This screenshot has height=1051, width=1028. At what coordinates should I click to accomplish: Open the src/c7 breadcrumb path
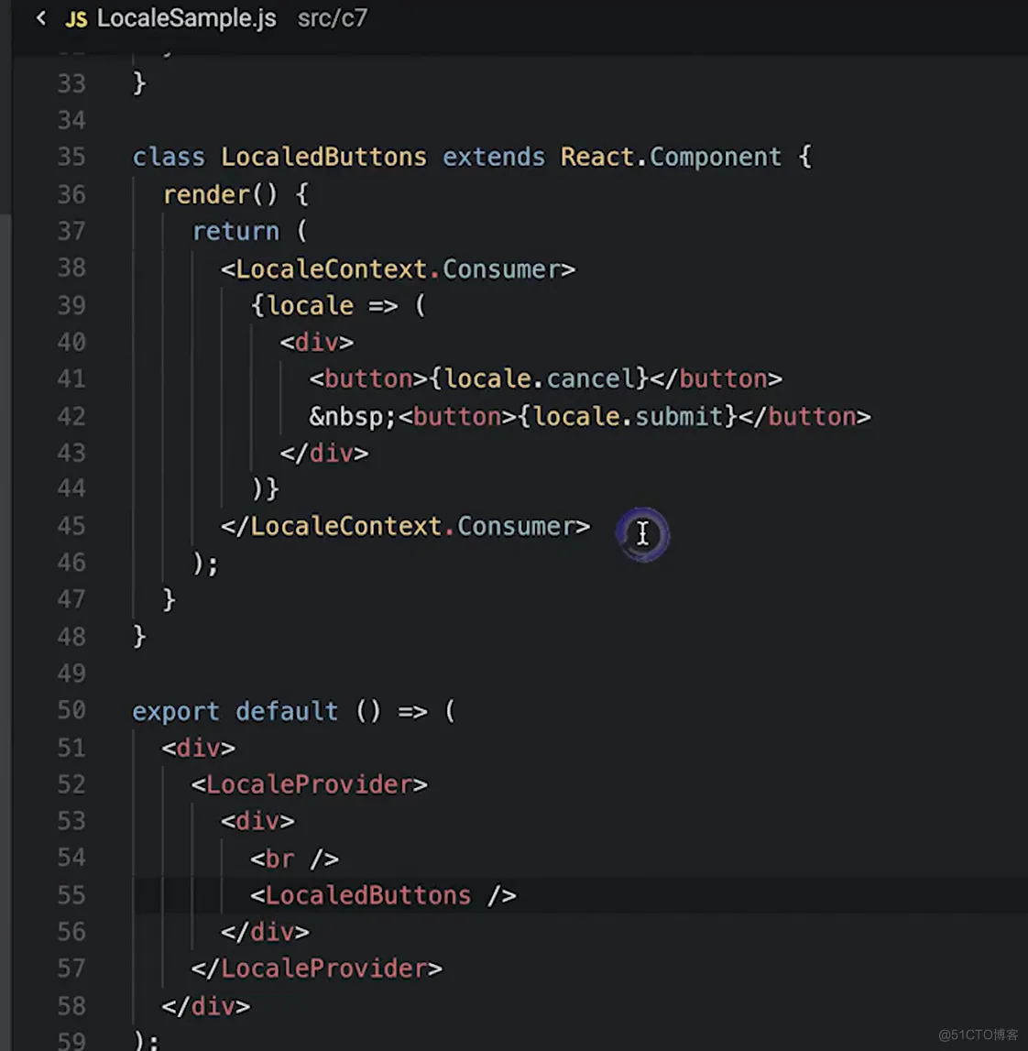pyautogui.click(x=332, y=18)
